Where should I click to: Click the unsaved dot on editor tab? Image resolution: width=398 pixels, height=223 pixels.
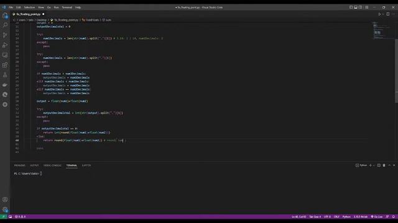(44, 14)
